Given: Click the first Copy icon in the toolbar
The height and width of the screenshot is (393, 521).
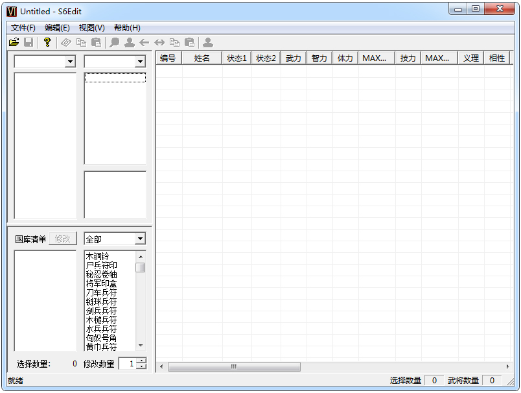Looking at the screenshot, I should coord(80,42).
